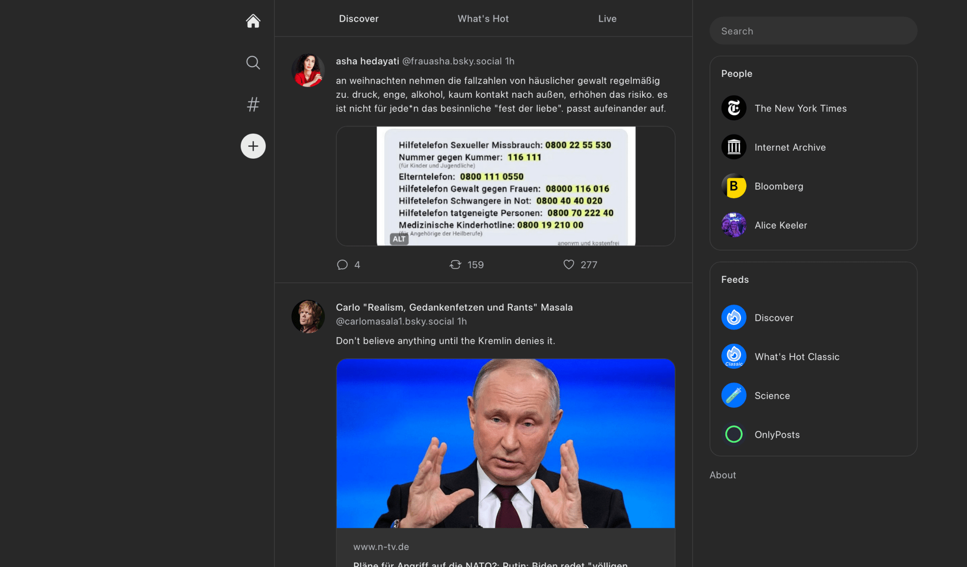The image size is (967, 567).
Task: Click the heart/like icon on asha's post
Action: 569,264
